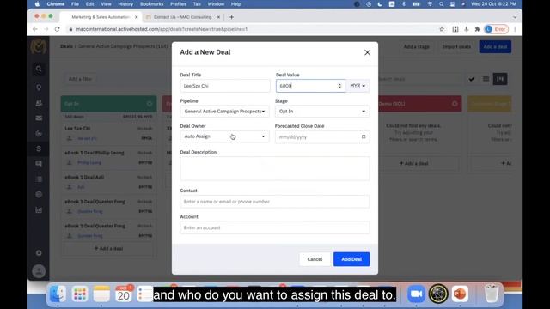
Task: Click the Deal Title input field
Action: pyautogui.click(x=225, y=86)
